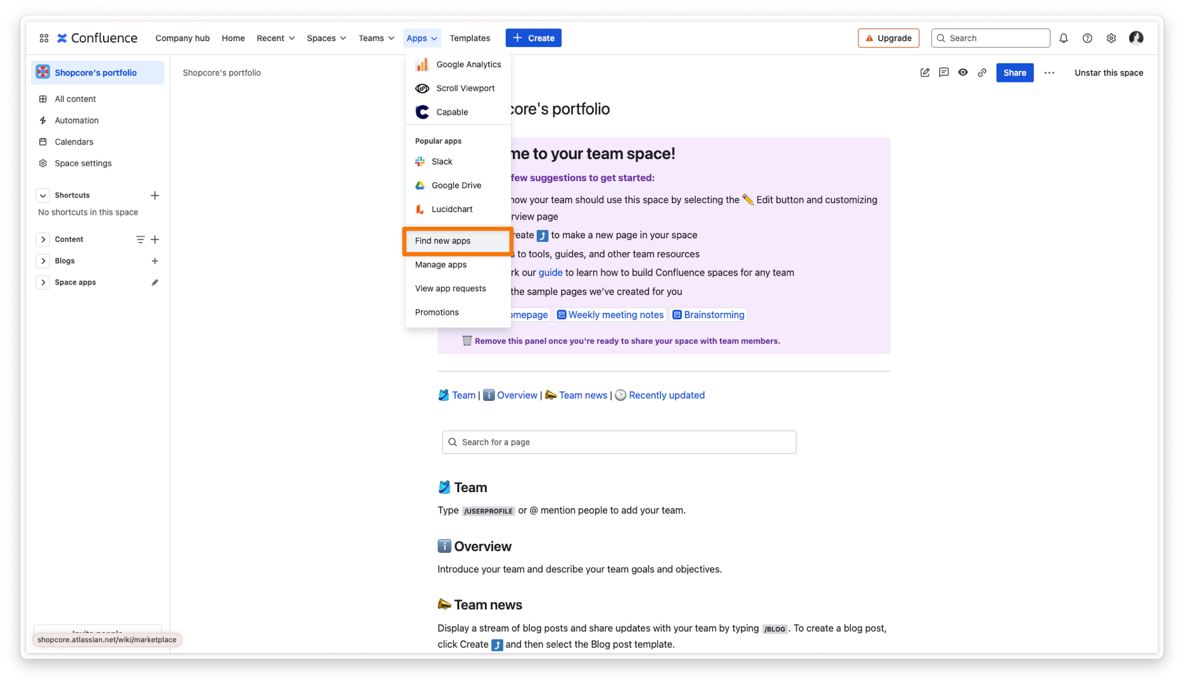Screen dimensions: 1184x684
Task: Expand the Blogs section
Action: point(42,261)
